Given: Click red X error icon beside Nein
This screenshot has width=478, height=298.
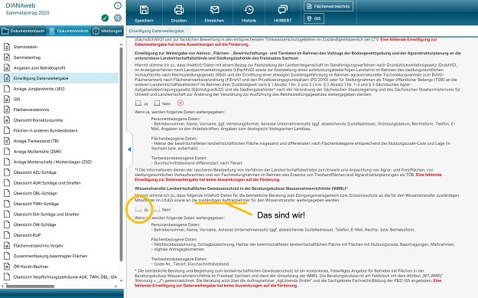Looking at the screenshot, I should coord(180,103).
